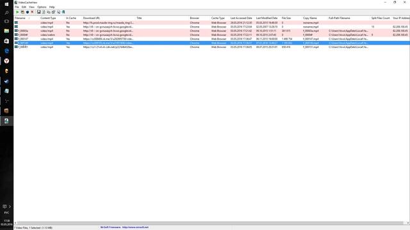Image resolution: width=410 pixels, height=230 pixels.
Task: Select the video/webm content type cell
Action: coord(47,35)
